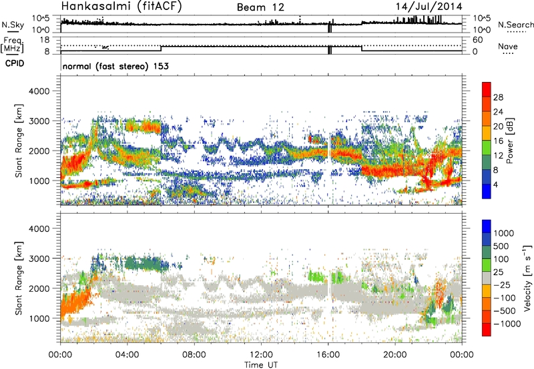Click the '08:00' time axis tick
This screenshot has height=369, width=534.
pos(194,354)
